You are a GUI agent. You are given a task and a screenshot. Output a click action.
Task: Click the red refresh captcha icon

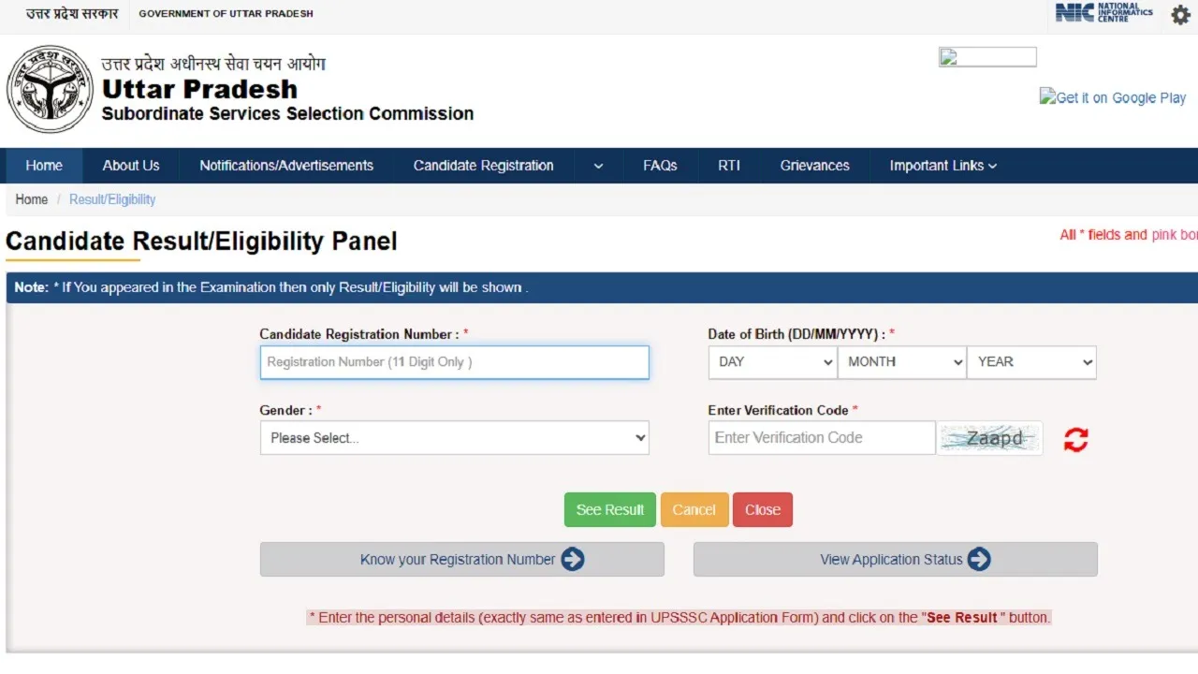tap(1075, 439)
